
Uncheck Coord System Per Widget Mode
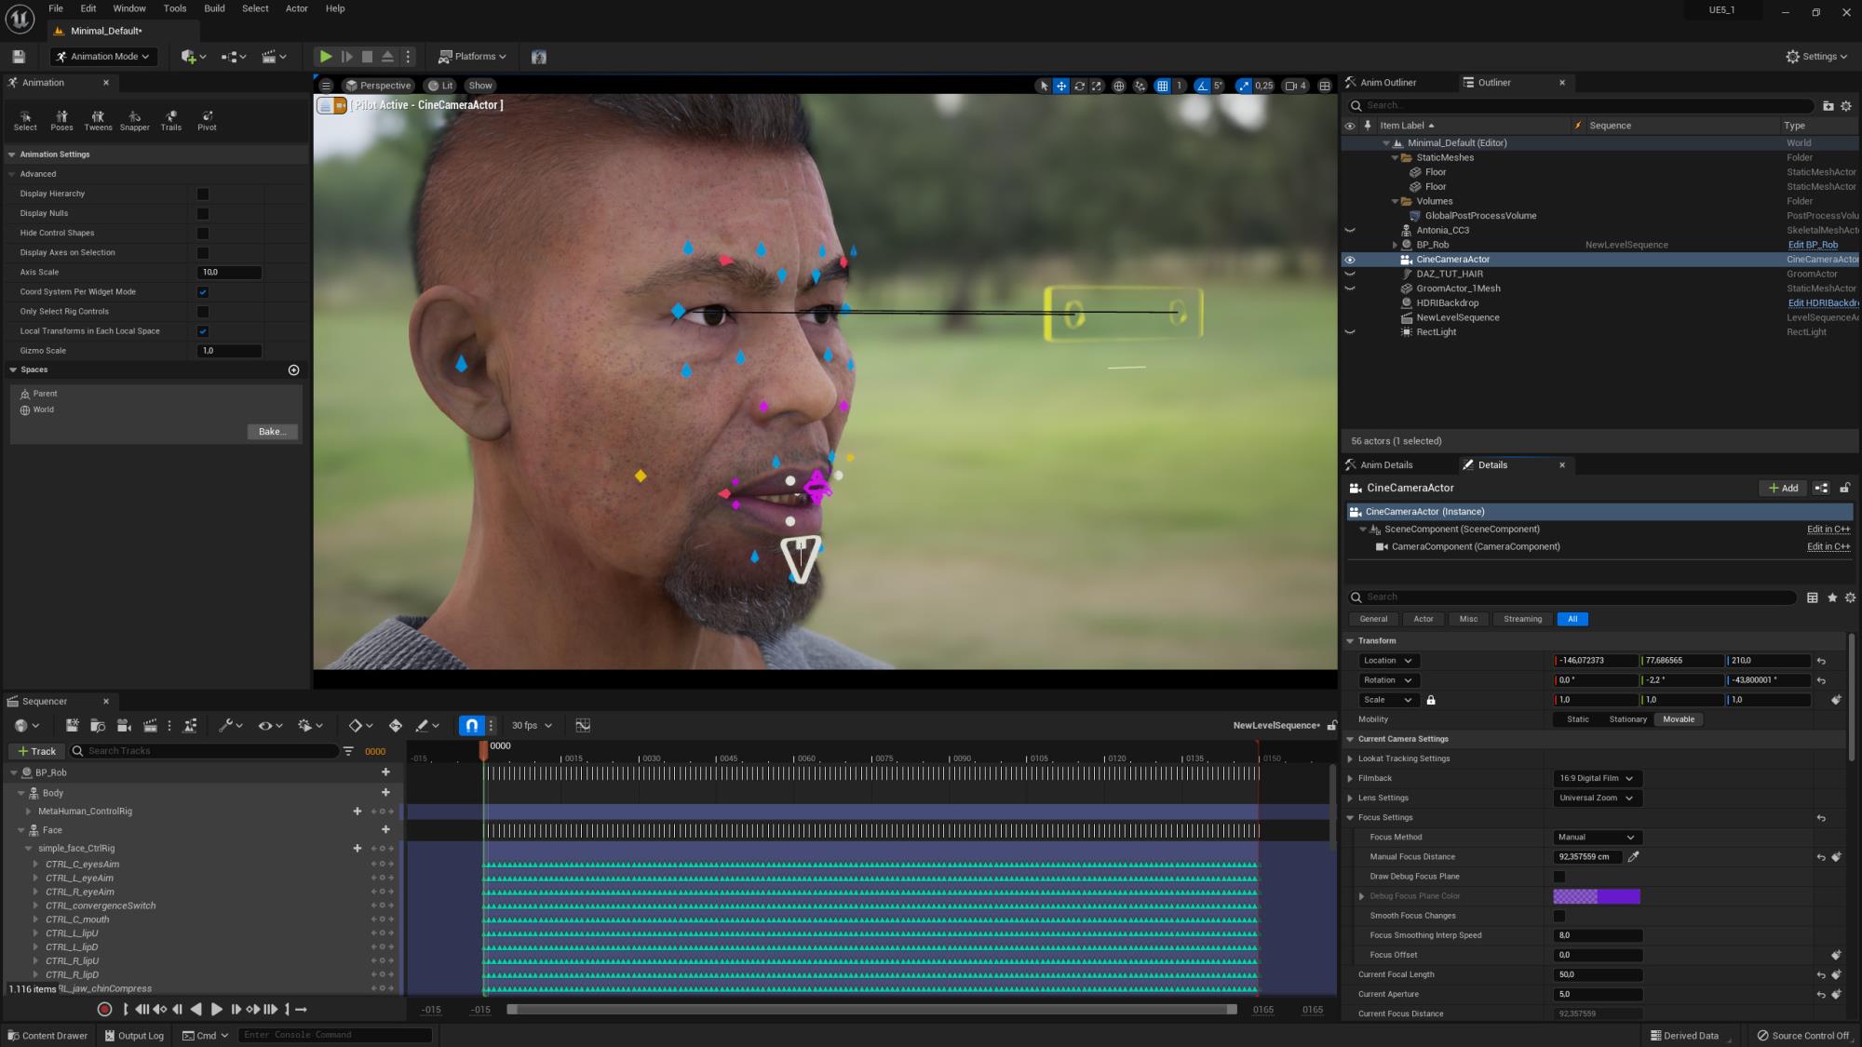coord(203,292)
